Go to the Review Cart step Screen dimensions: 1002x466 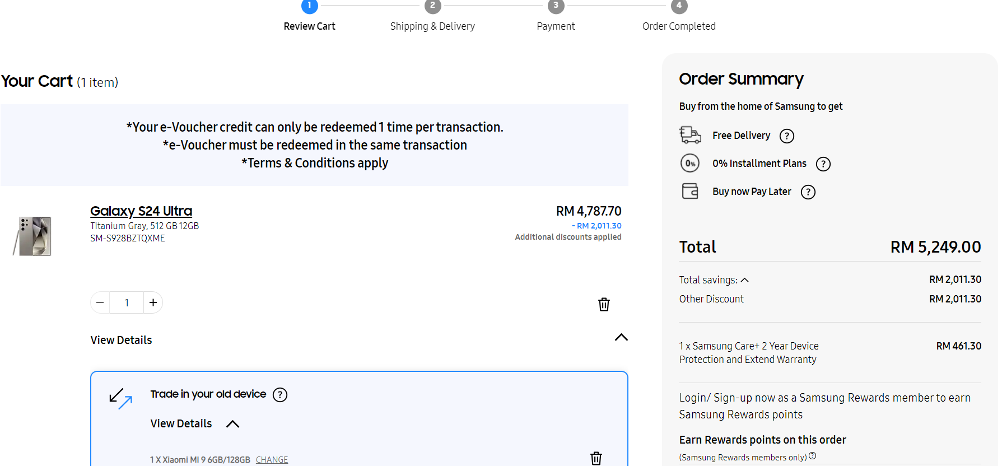pyautogui.click(x=309, y=26)
